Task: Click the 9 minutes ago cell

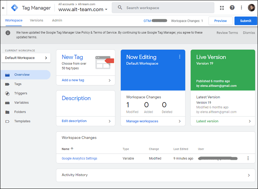Action: point(183,158)
